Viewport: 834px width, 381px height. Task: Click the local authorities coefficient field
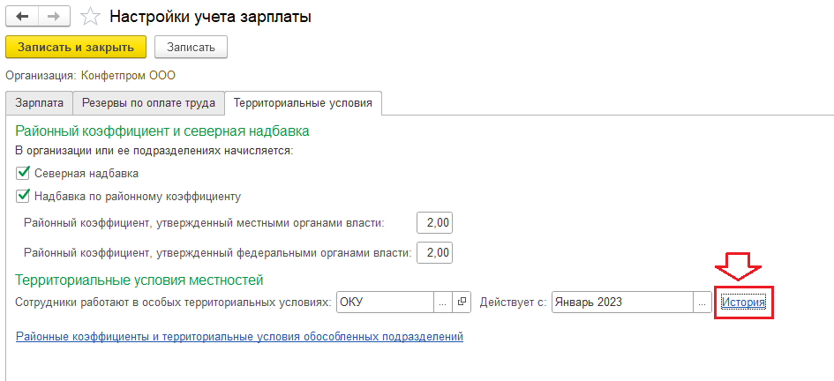[x=436, y=223]
